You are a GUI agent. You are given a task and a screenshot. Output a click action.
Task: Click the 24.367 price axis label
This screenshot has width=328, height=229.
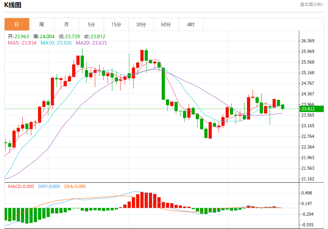click(x=308, y=94)
